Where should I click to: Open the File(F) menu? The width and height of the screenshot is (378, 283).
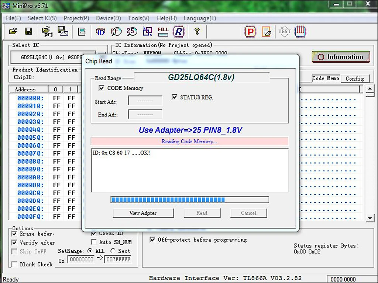click(13, 18)
